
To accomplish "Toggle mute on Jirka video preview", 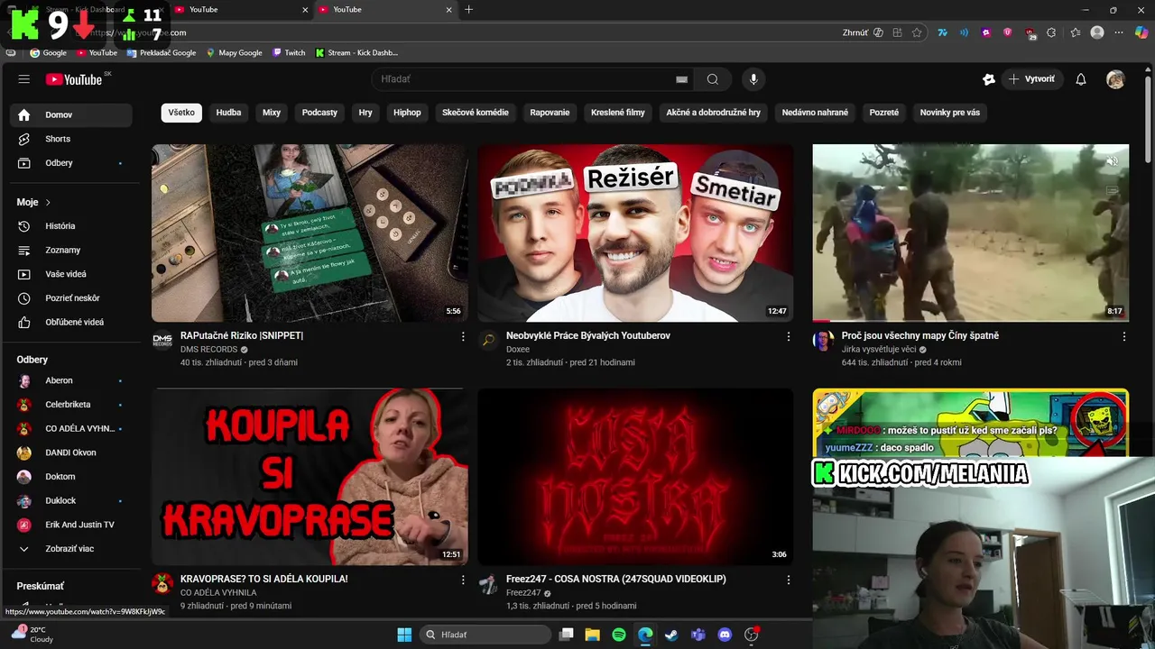I will pyautogui.click(x=1112, y=162).
